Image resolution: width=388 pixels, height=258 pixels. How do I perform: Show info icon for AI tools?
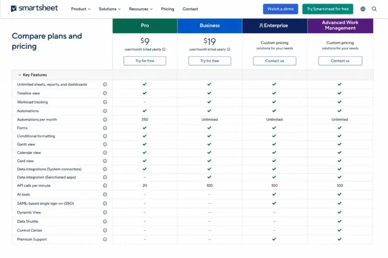point(105,195)
